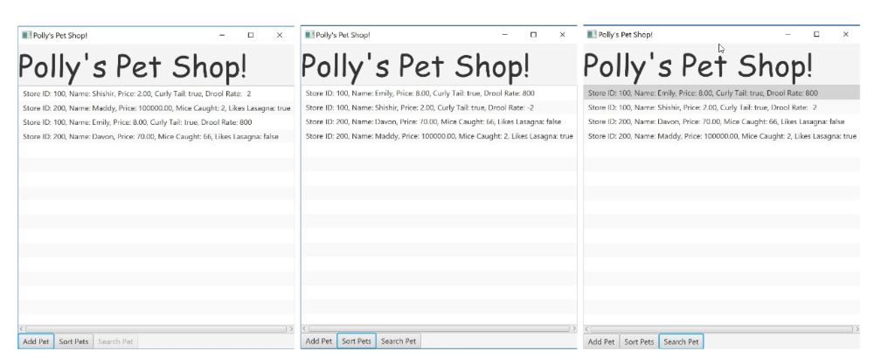Screen dimensions: 895x358
Task: Select Emily row in left window list
Action: [156, 122]
